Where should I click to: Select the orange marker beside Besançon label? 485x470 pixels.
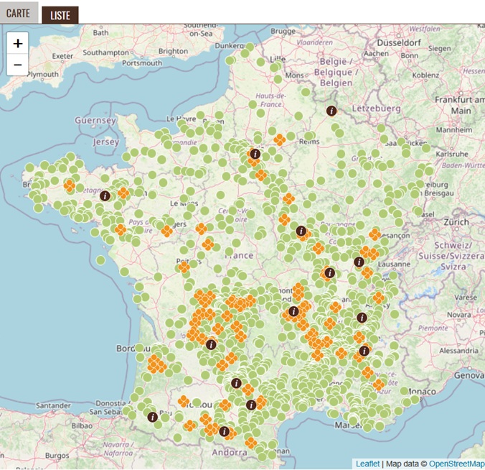[375, 234]
